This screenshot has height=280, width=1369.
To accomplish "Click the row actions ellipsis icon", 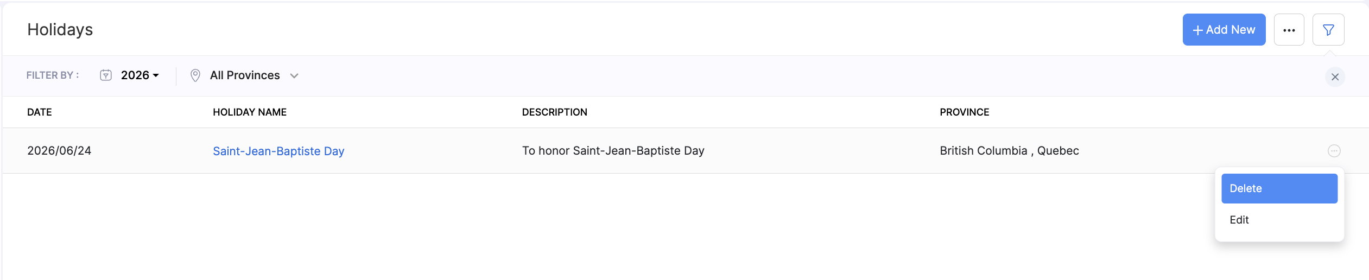I will tap(1334, 151).
